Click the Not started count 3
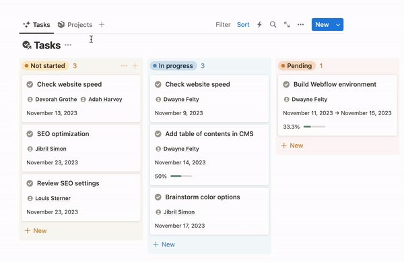The width and height of the screenshot is (404, 262). 75,66
